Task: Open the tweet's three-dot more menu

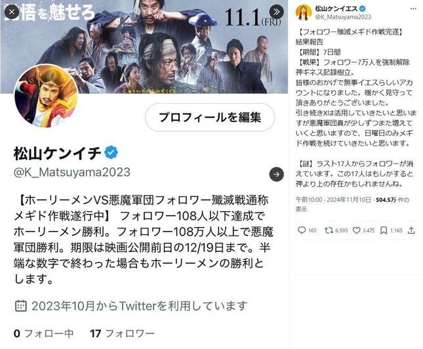Action: tap(413, 9)
